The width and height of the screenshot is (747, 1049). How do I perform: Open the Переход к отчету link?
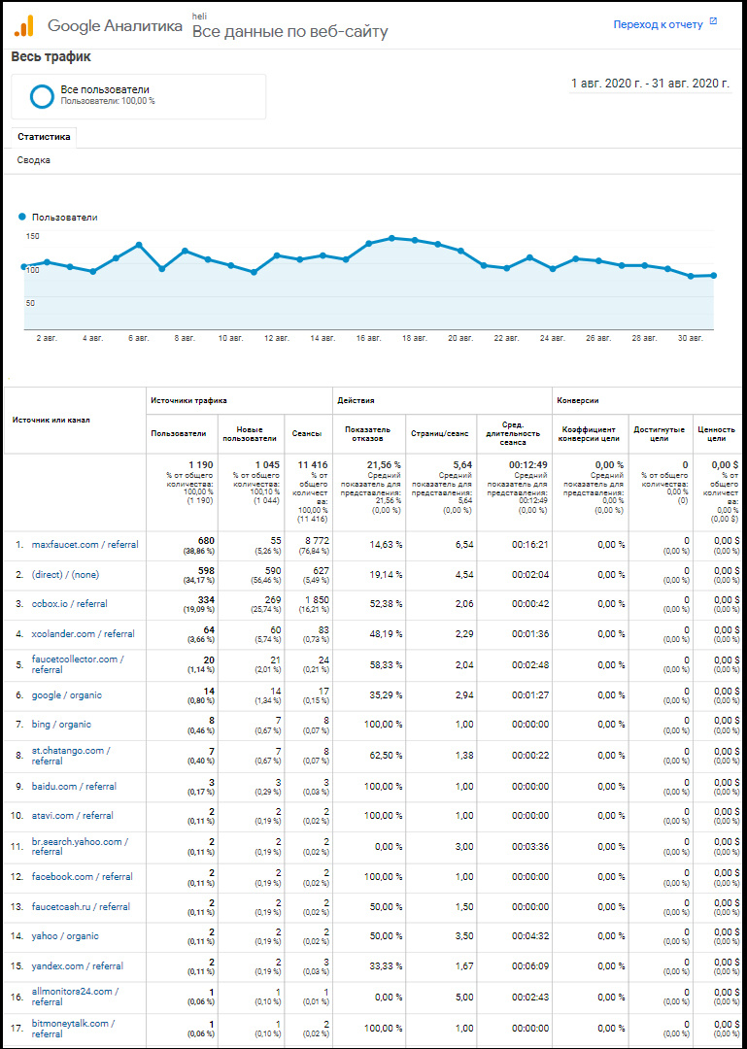658,24
